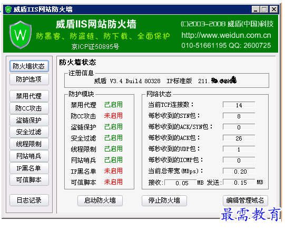Click the green W shield logo
The width and height of the screenshot is (285, 231).
coord(21,35)
